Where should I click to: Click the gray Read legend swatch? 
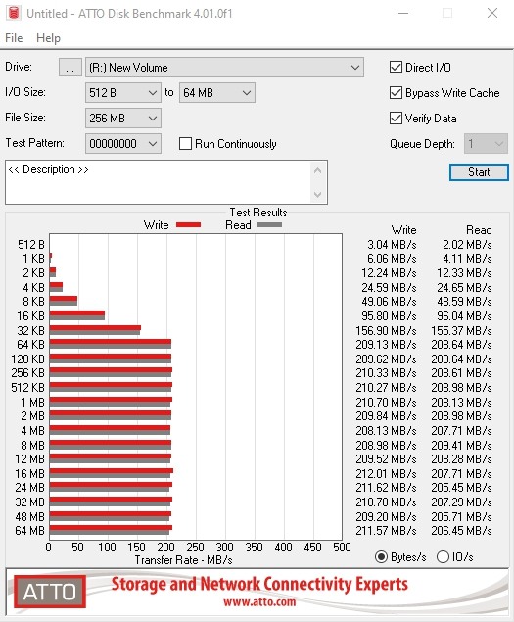(269, 225)
